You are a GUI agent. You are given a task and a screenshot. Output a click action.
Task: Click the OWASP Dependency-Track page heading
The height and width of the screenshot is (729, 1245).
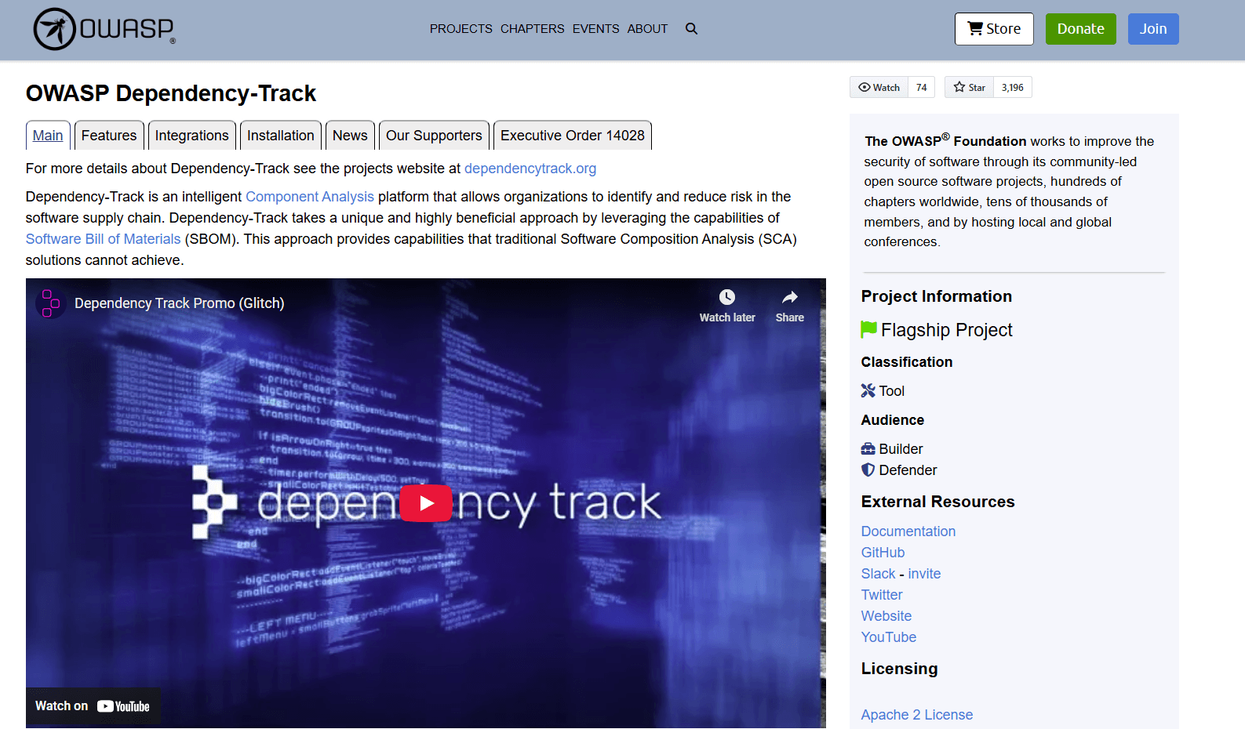(171, 93)
